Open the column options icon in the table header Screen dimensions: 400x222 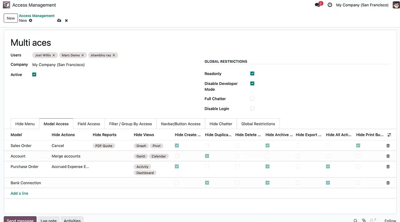(389, 134)
